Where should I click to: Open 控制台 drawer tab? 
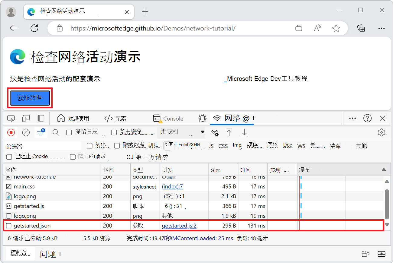(x=21, y=253)
